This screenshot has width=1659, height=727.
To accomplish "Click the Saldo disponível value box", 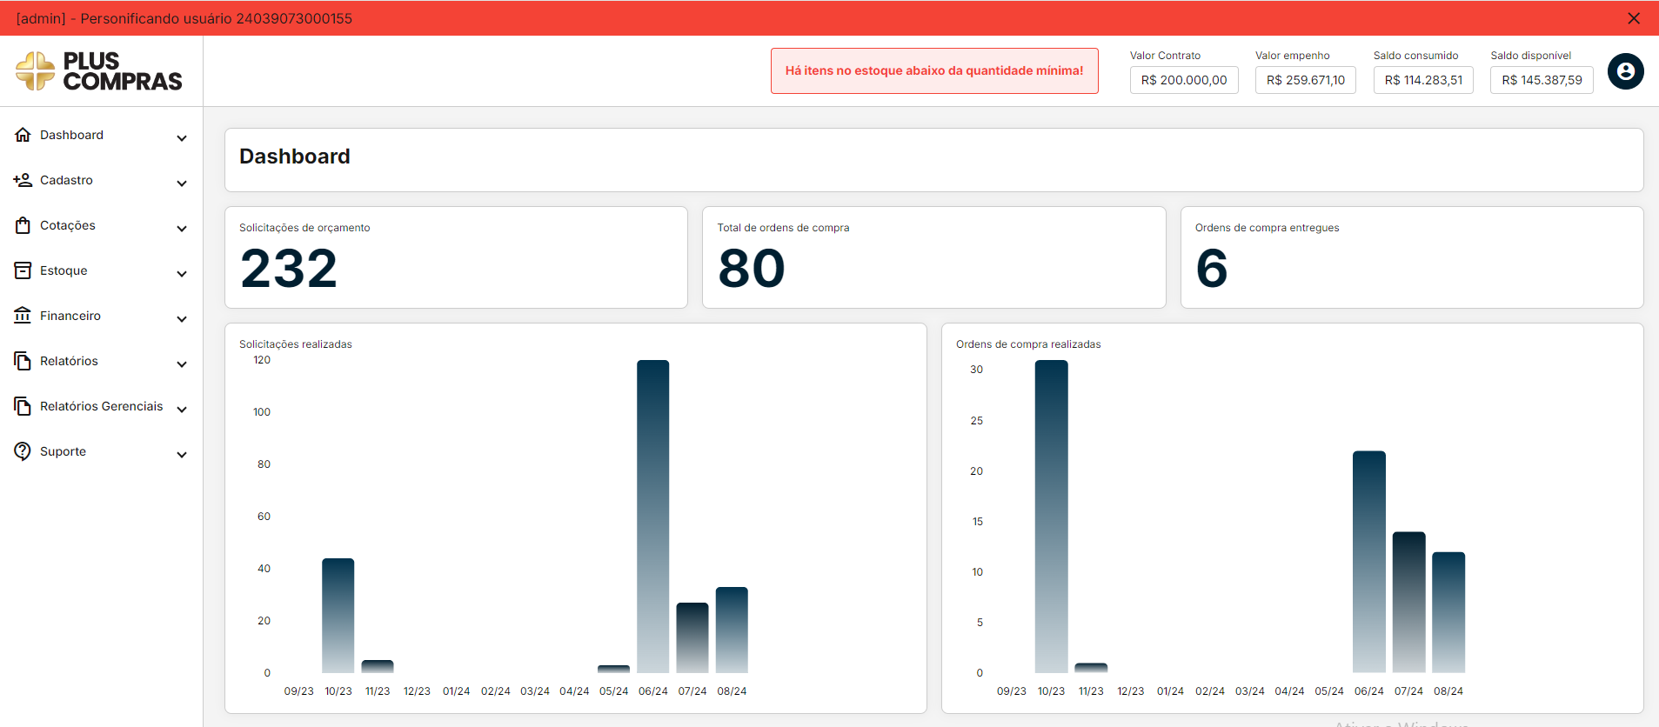I will [1541, 80].
